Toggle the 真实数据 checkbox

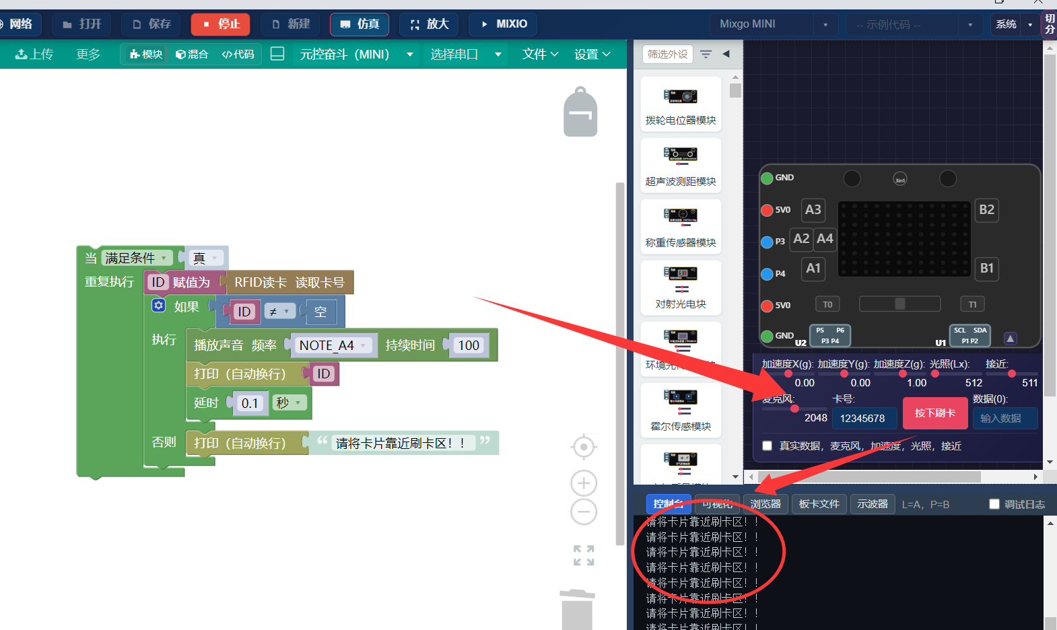(x=767, y=446)
